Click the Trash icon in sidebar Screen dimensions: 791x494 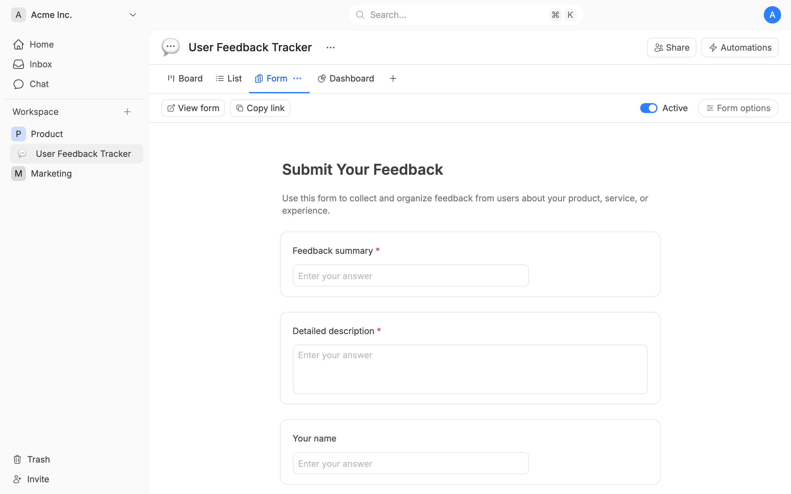click(x=17, y=459)
